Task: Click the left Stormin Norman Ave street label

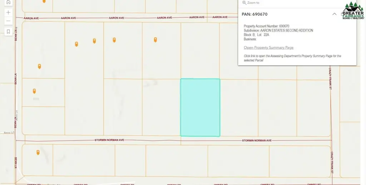Action: click(x=109, y=140)
